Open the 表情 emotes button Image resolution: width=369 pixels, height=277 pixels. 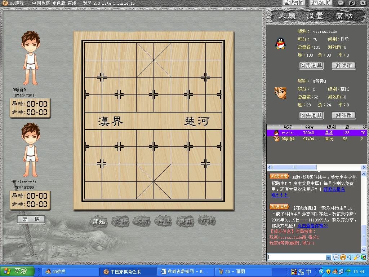pyautogui.click(x=31, y=219)
